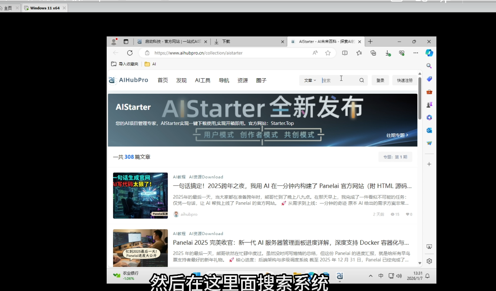Open the AI favorites folder
Image resolution: width=496 pixels, height=291 pixels.
150,64
